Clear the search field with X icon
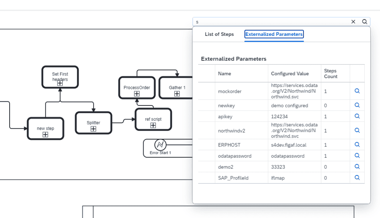This screenshot has width=380, height=218. tap(353, 22)
